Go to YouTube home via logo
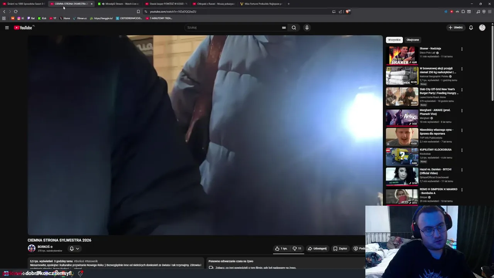Screen dimensions: 494x278 click(23, 27)
